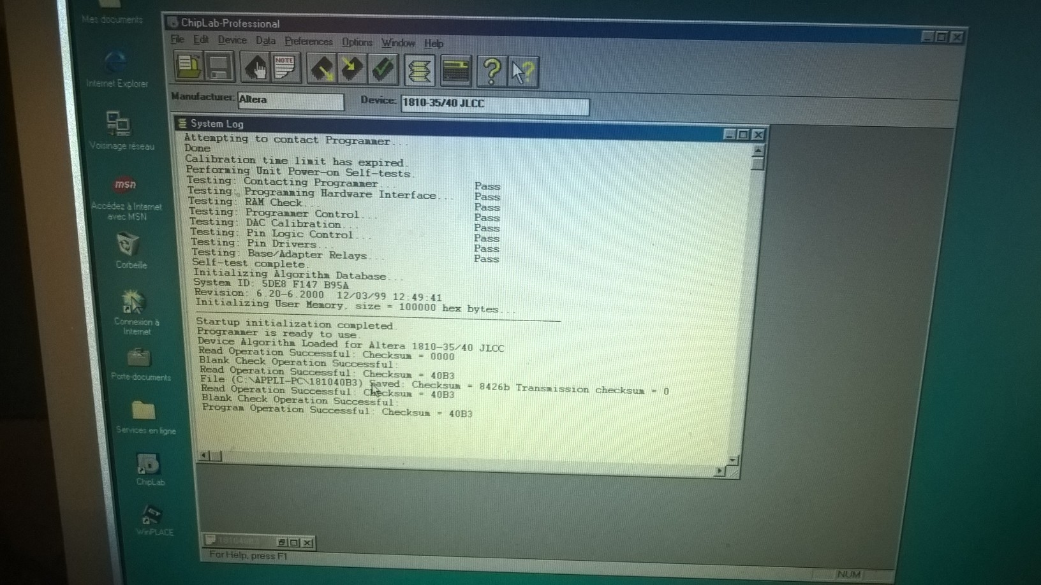Click the Program Device chip icon with incoming arrow

(x=351, y=69)
